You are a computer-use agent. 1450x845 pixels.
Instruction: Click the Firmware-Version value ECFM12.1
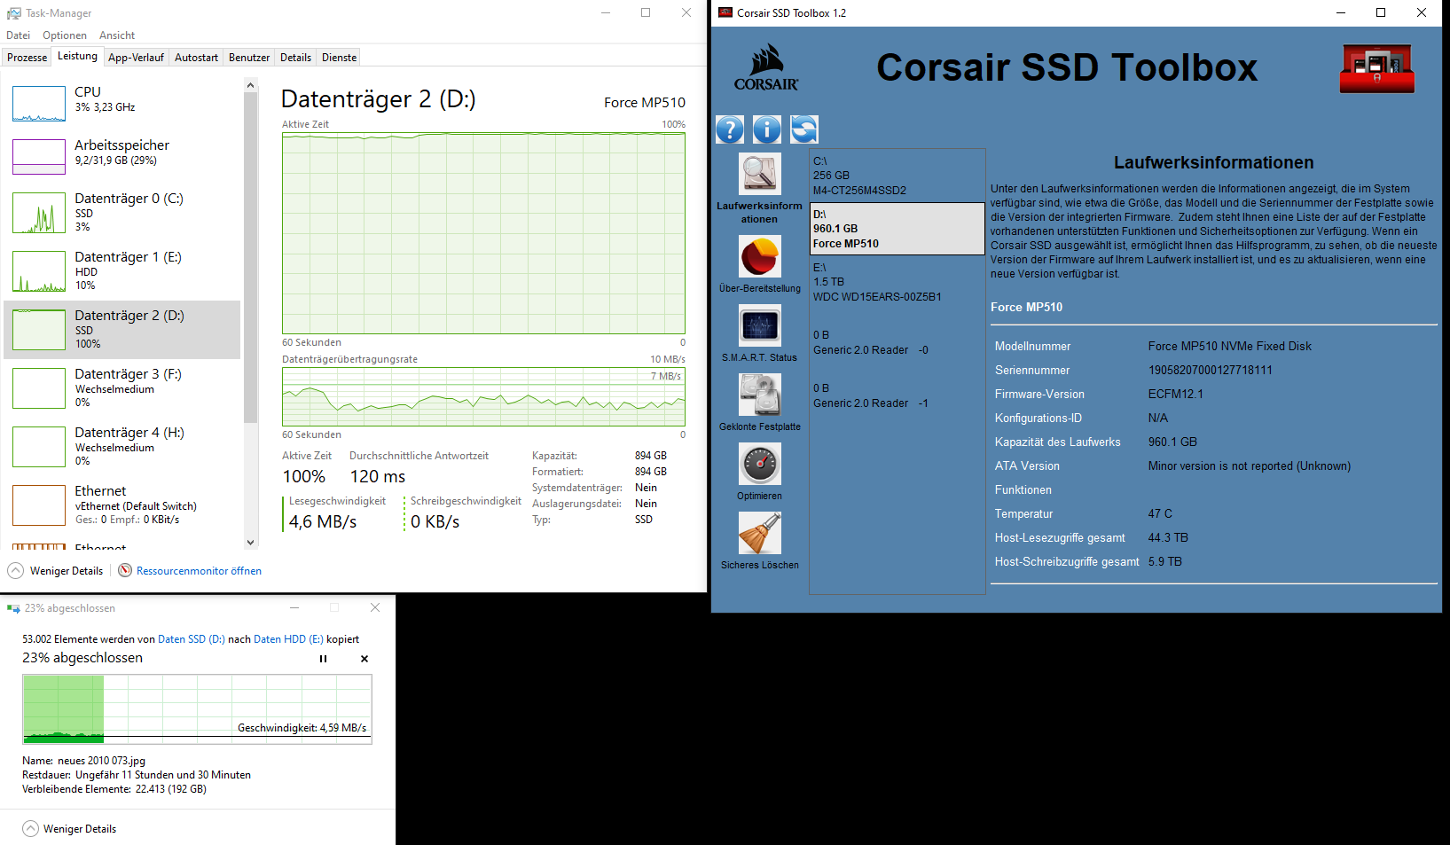(x=1175, y=395)
